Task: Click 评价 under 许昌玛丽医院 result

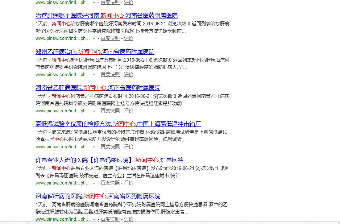Action: pyautogui.click(x=129, y=183)
